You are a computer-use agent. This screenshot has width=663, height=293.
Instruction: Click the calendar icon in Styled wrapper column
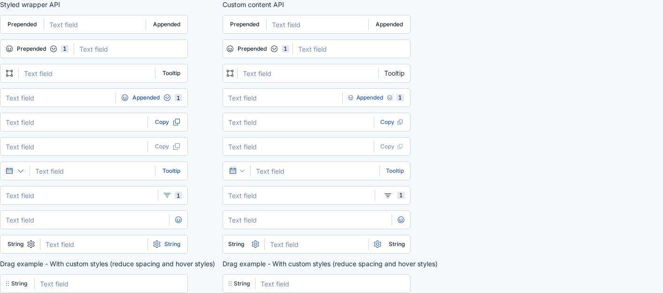click(9, 171)
